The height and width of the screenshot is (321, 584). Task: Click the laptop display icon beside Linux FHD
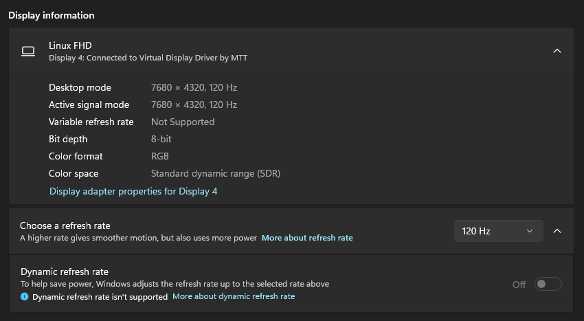(28, 51)
